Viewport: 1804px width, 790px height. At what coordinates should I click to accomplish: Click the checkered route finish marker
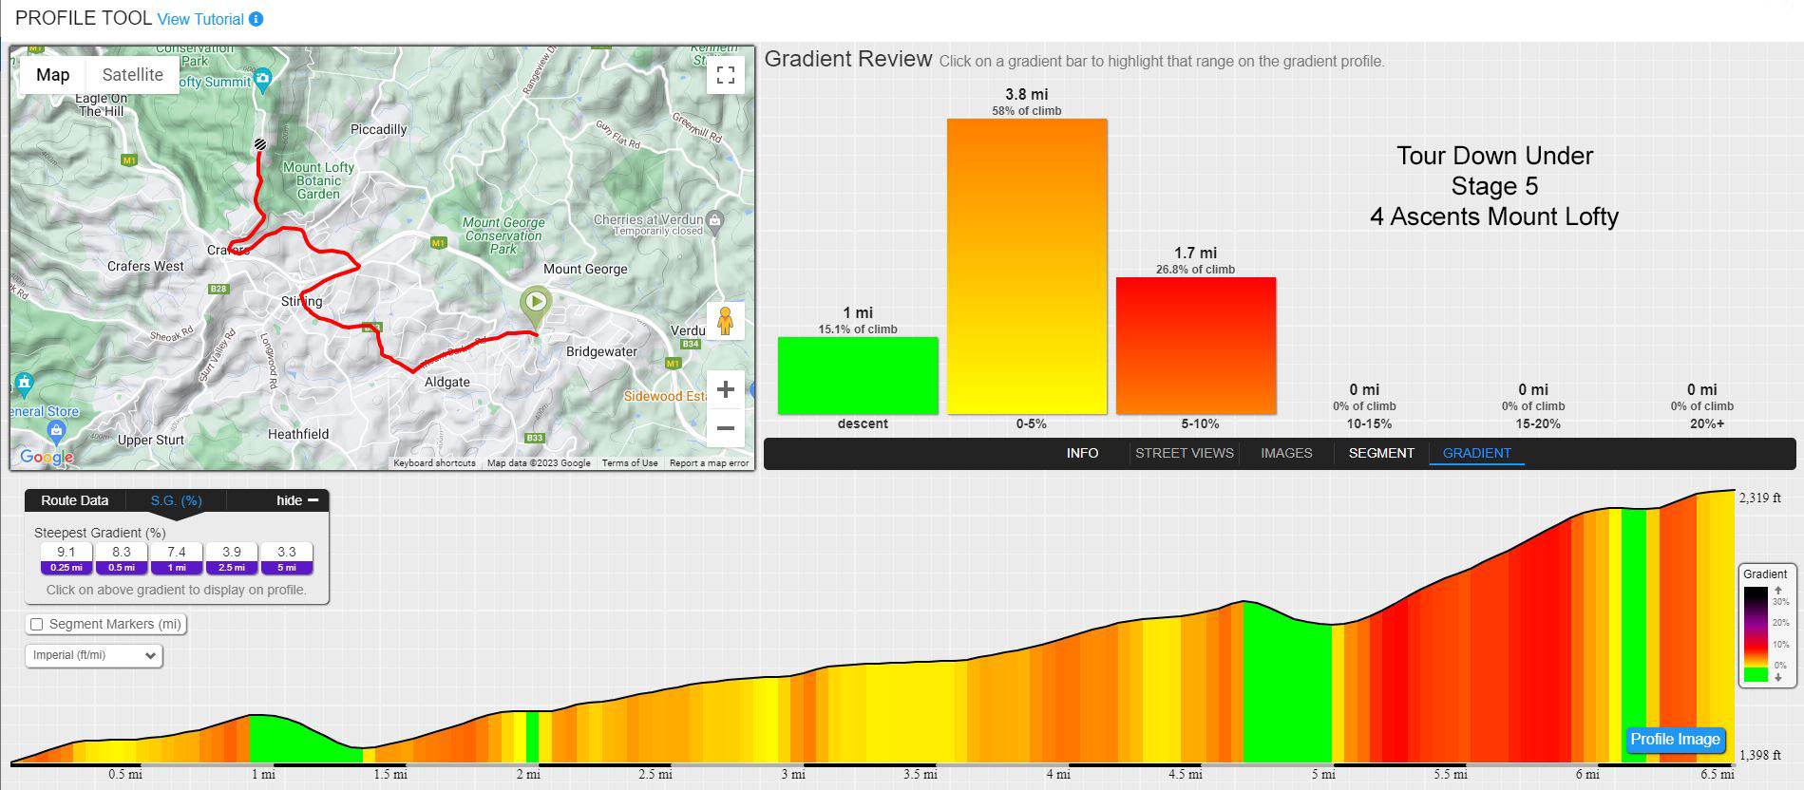tap(259, 144)
